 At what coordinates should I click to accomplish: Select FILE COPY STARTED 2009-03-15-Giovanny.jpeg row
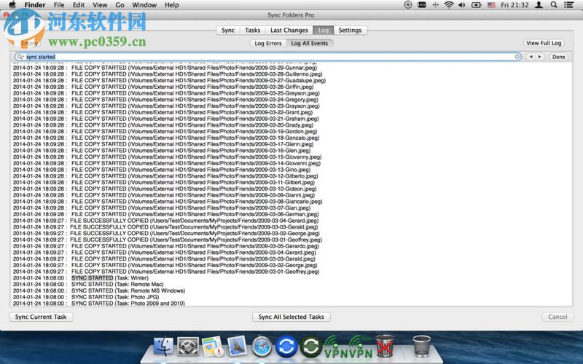point(167,157)
